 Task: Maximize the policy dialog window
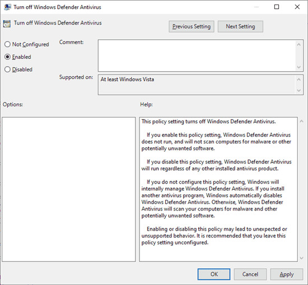277,7
